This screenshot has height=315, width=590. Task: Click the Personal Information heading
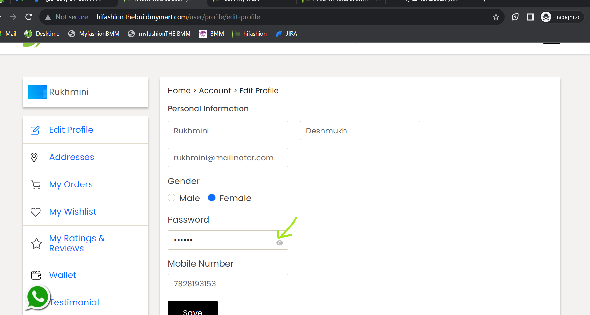coord(208,109)
